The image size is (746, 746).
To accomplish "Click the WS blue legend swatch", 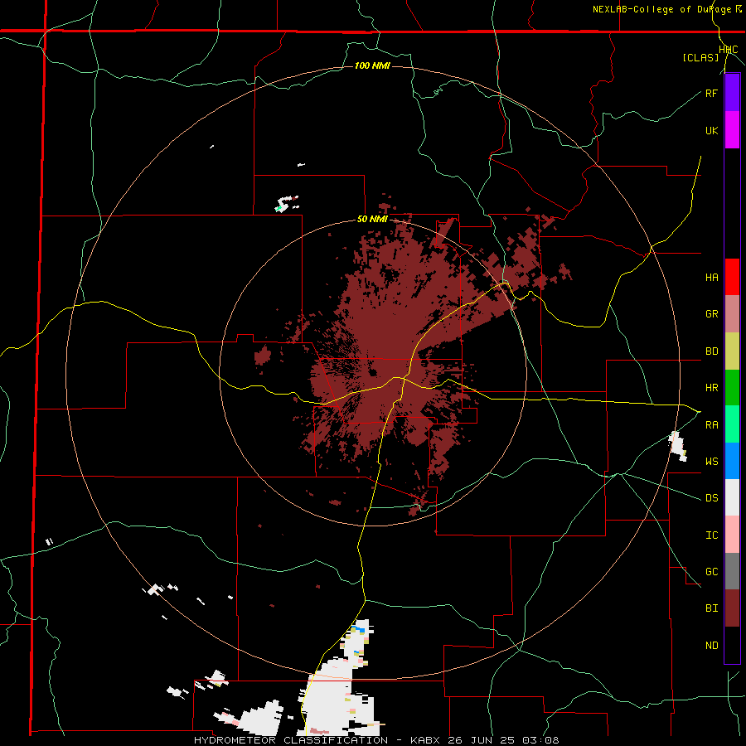I will pos(732,461).
